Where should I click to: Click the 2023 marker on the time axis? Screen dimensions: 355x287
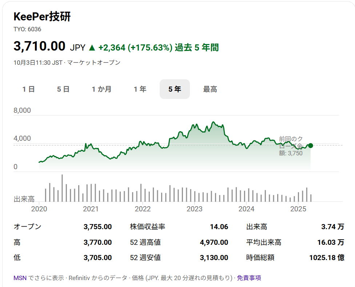[x=194, y=209]
